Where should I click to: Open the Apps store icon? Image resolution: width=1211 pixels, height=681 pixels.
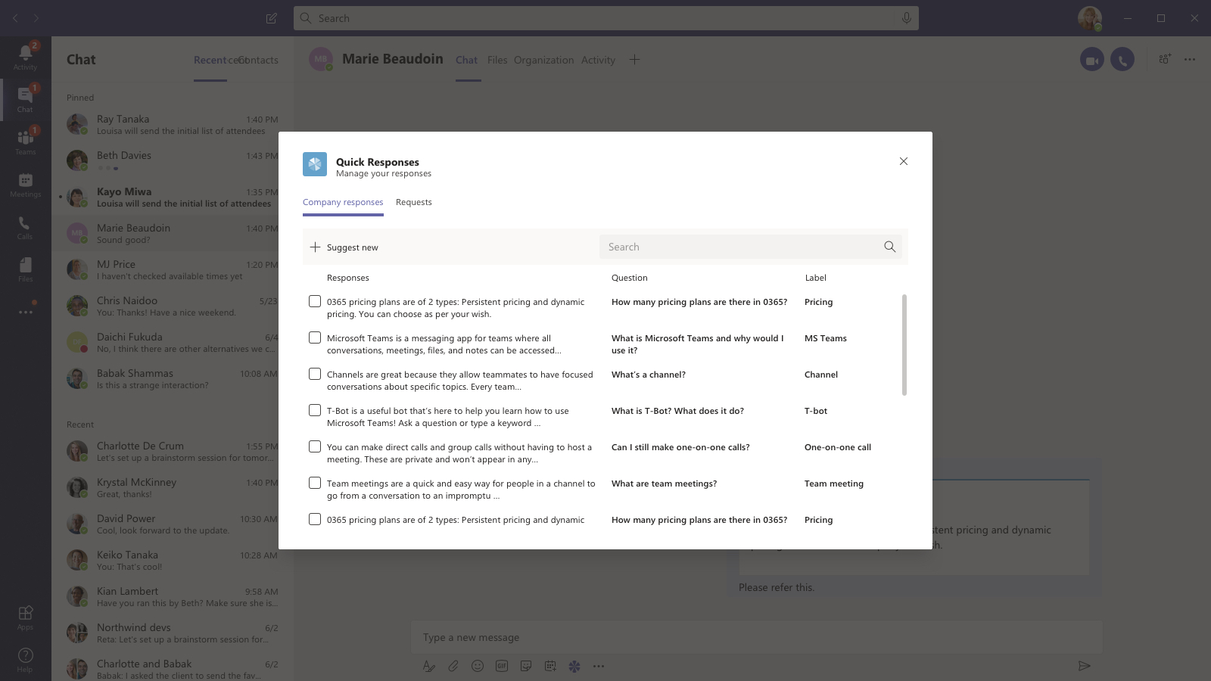(25, 617)
